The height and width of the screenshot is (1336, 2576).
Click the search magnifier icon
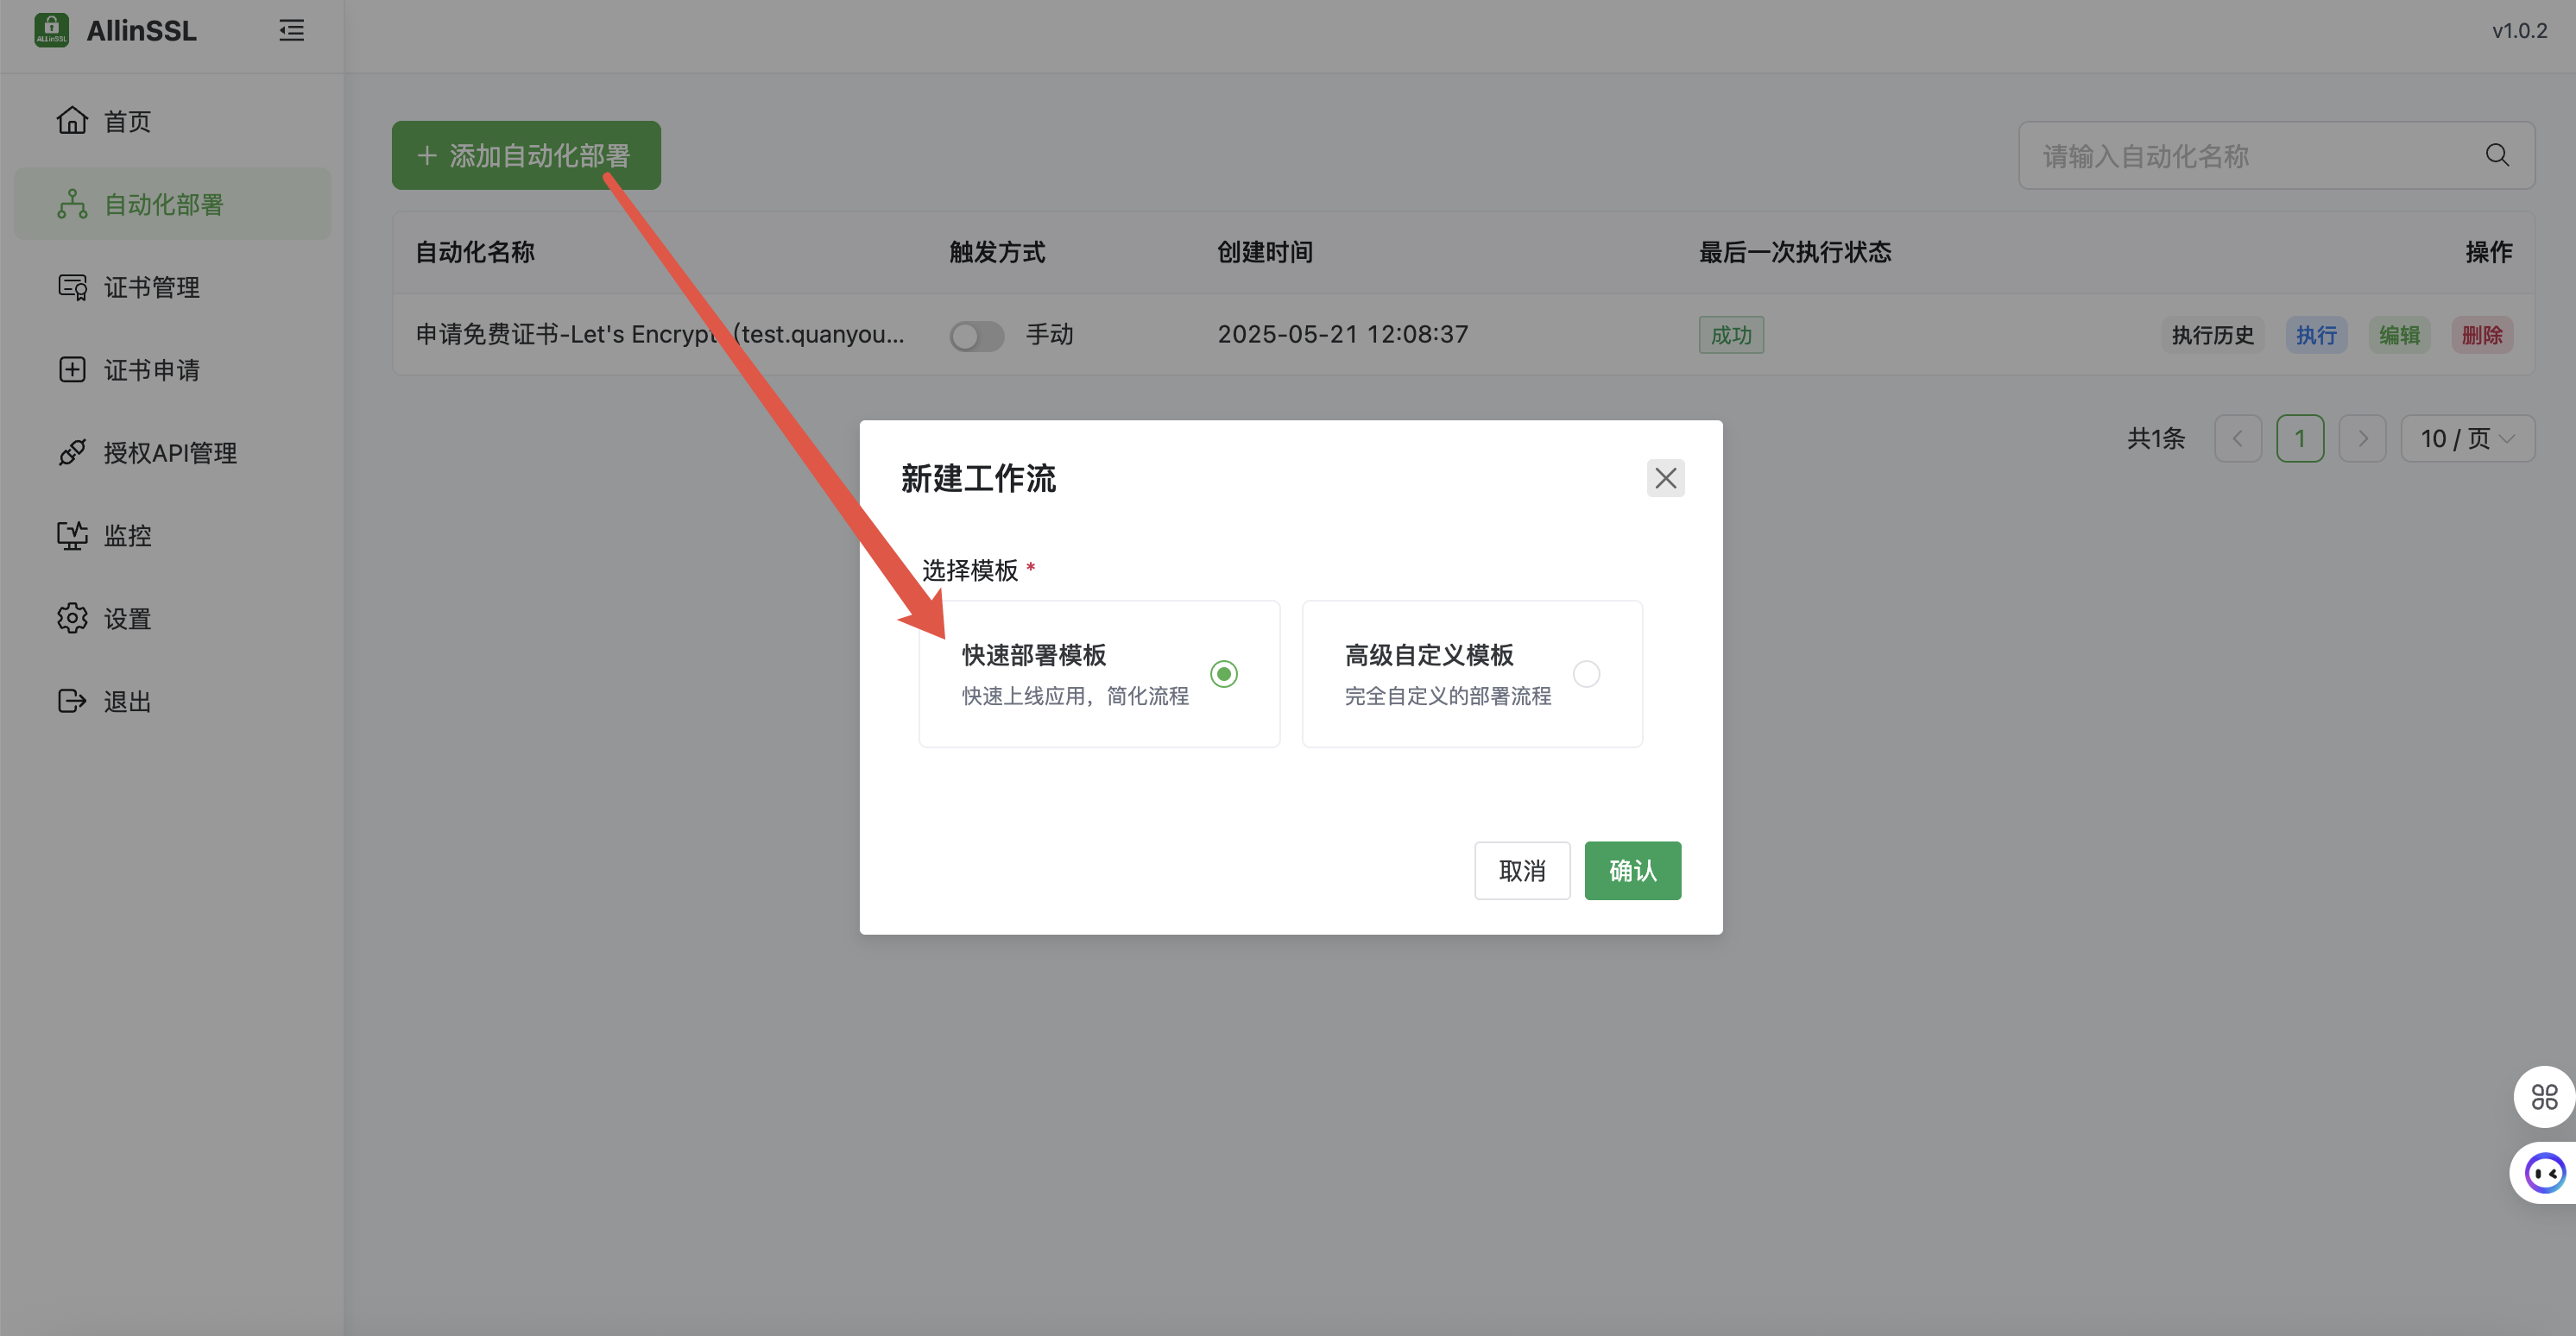[x=2497, y=155]
